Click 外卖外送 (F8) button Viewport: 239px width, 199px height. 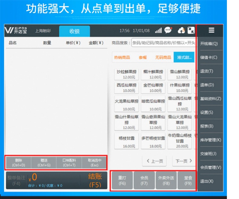click(166, 181)
